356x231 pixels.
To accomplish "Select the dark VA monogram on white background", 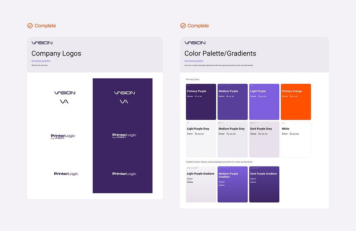I will pyautogui.click(x=64, y=101).
